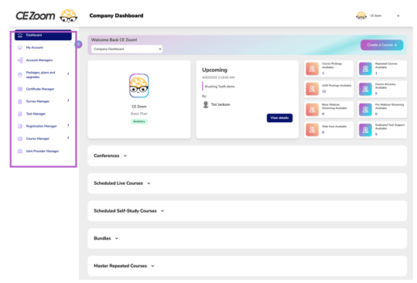
Task: Open My Account via its sidebar icon
Action: click(x=20, y=48)
